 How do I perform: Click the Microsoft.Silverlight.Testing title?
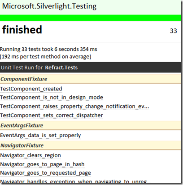(49, 6)
